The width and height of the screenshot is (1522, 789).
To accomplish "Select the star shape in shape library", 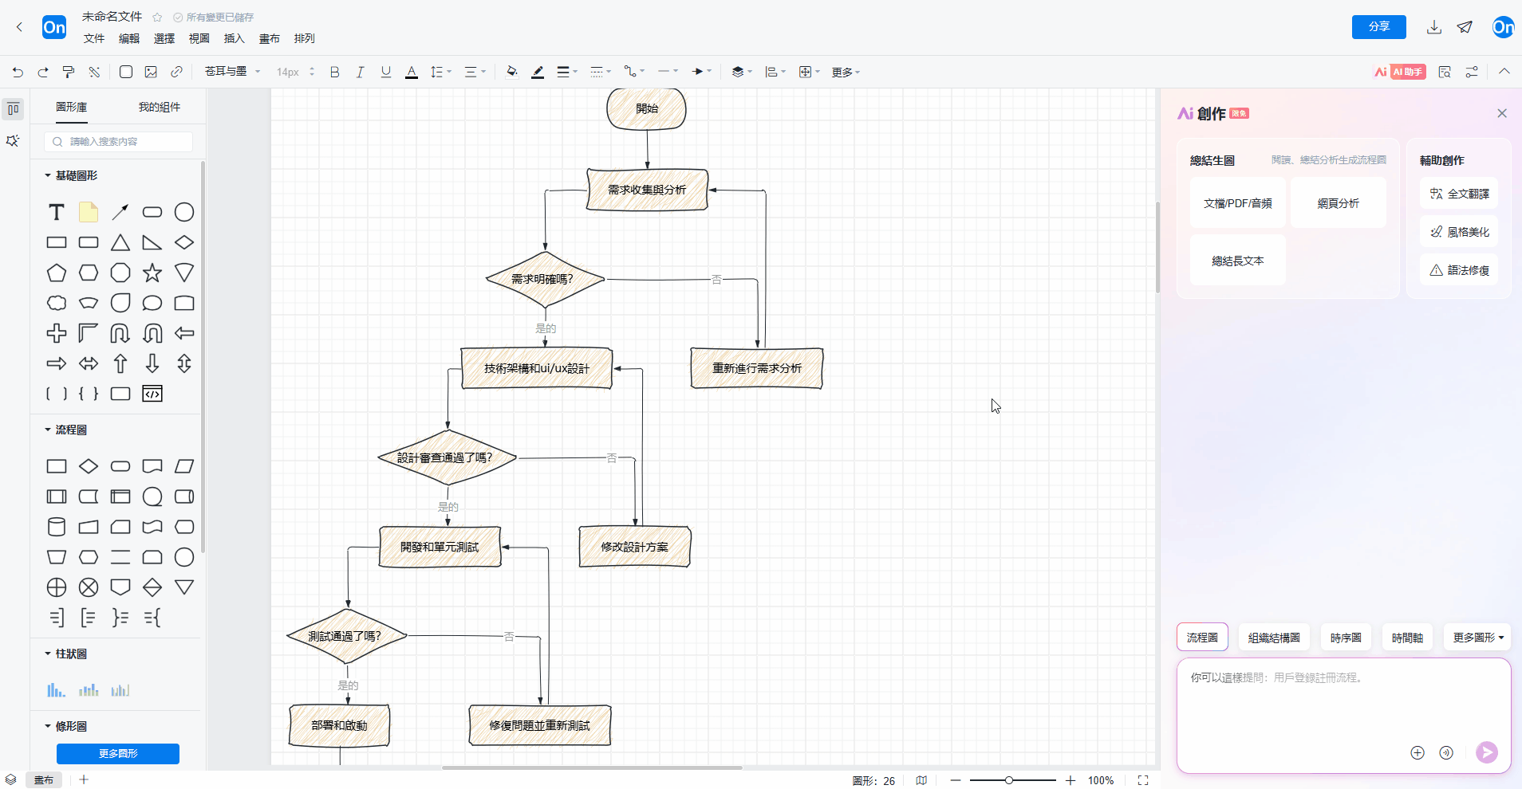I will [x=152, y=273].
